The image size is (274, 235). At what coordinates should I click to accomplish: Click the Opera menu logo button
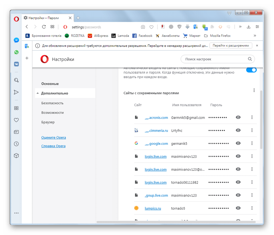point(16,19)
